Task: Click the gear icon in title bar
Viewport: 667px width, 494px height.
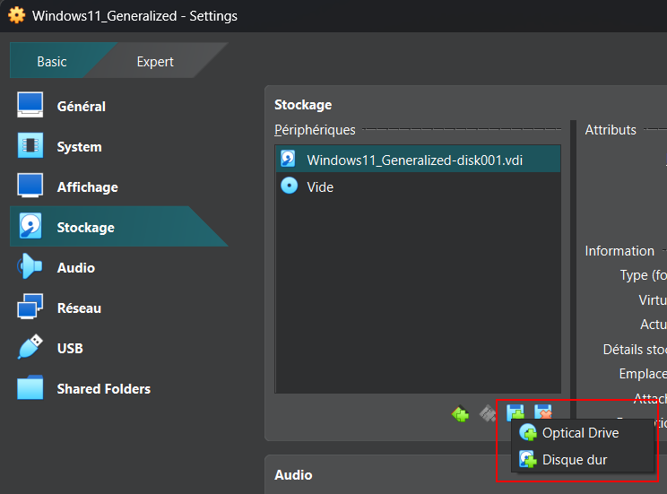Action: [x=17, y=15]
